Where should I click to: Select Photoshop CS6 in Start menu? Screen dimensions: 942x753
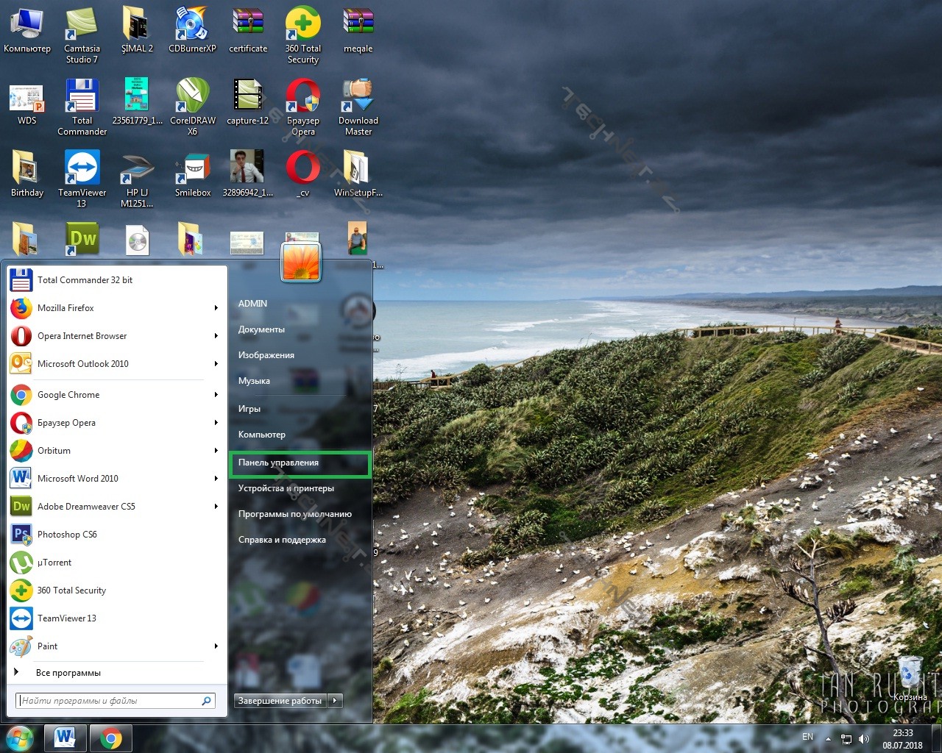(x=67, y=535)
